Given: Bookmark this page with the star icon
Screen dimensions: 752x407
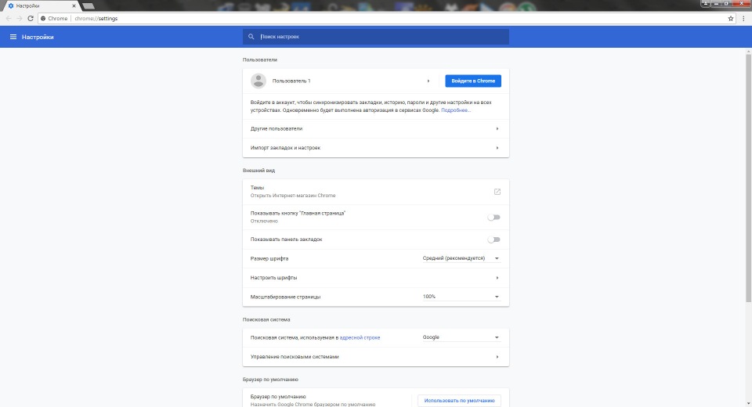Looking at the screenshot, I should click(x=731, y=18).
